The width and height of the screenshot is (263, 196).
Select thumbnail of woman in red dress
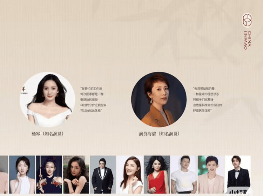coord(157,174)
